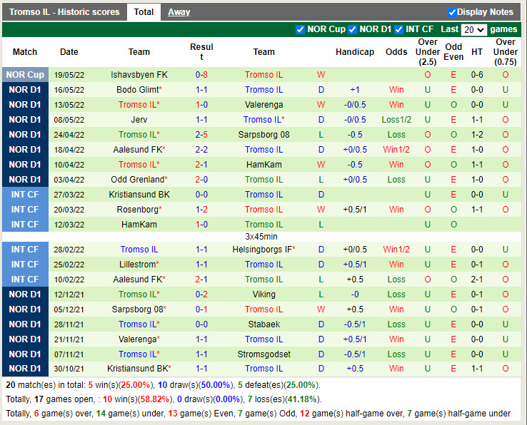
Task: Disable the INT CF filter checkbox
Action: [398, 29]
